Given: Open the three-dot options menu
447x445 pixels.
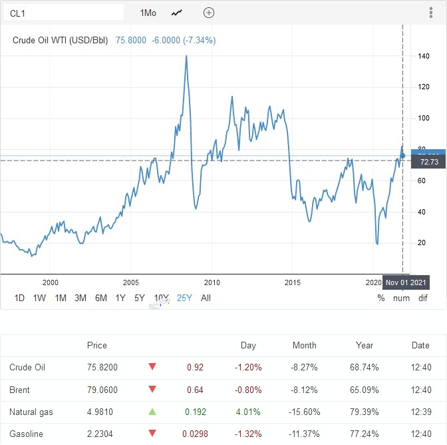Looking at the screenshot, I should 430,13.
